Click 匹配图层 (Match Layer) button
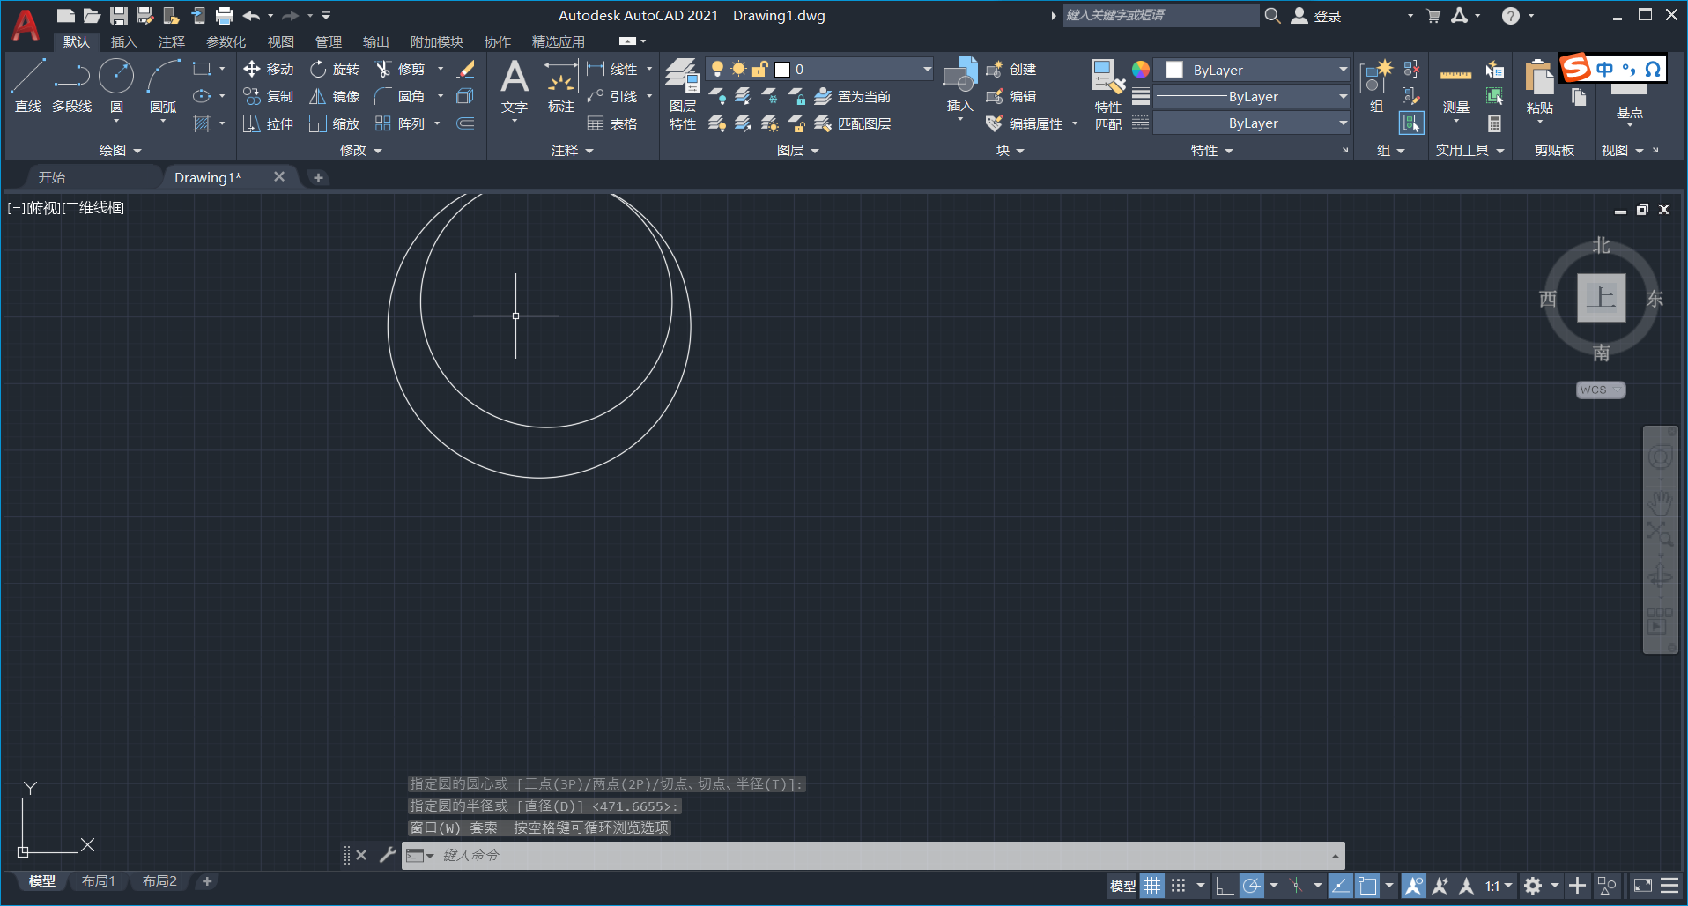The height and width of the screenshot is (906, 1688). pos(853,123)
